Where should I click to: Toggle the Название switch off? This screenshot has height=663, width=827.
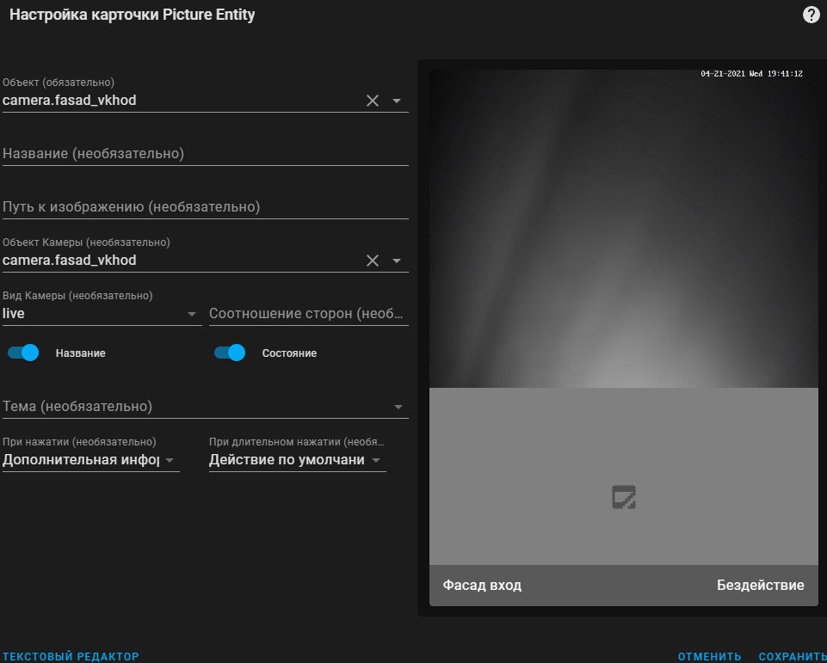tap(23, 353)
